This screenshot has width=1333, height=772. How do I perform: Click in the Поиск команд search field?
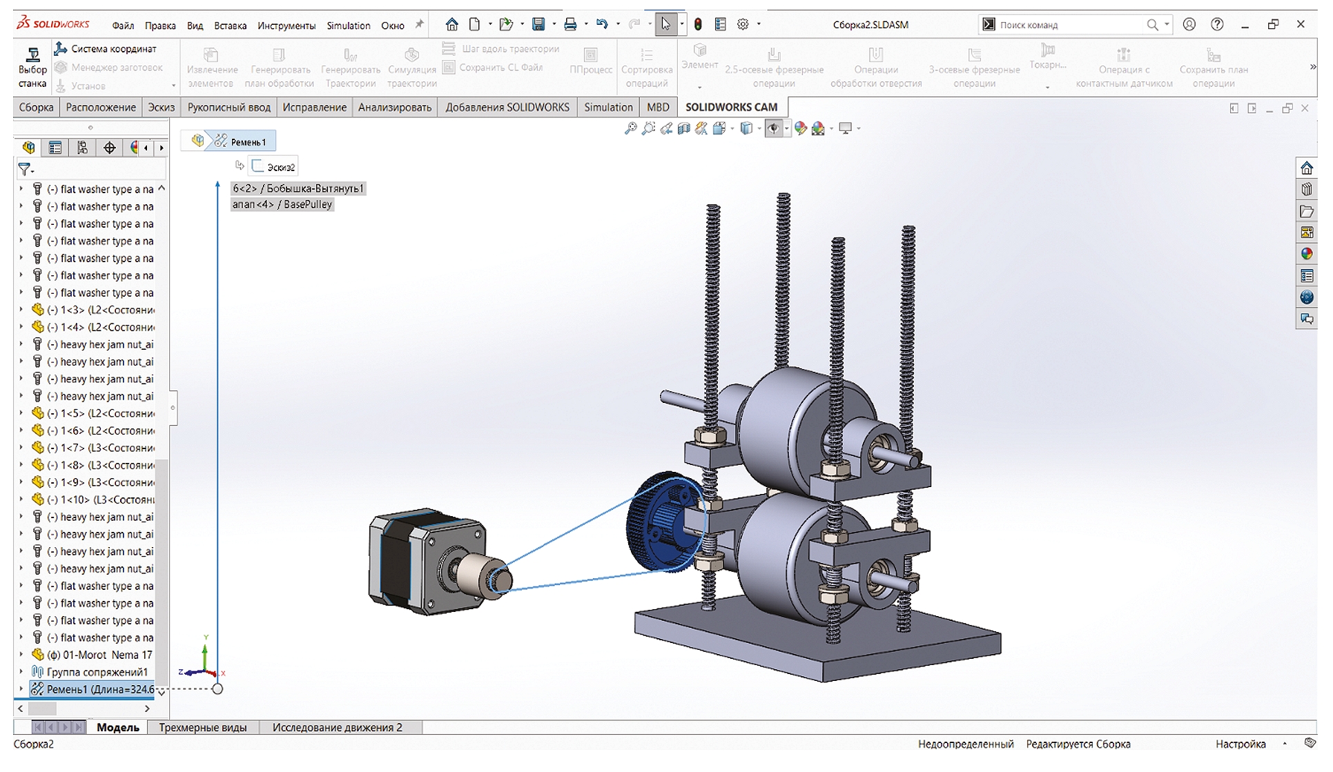click(1067, 25)
